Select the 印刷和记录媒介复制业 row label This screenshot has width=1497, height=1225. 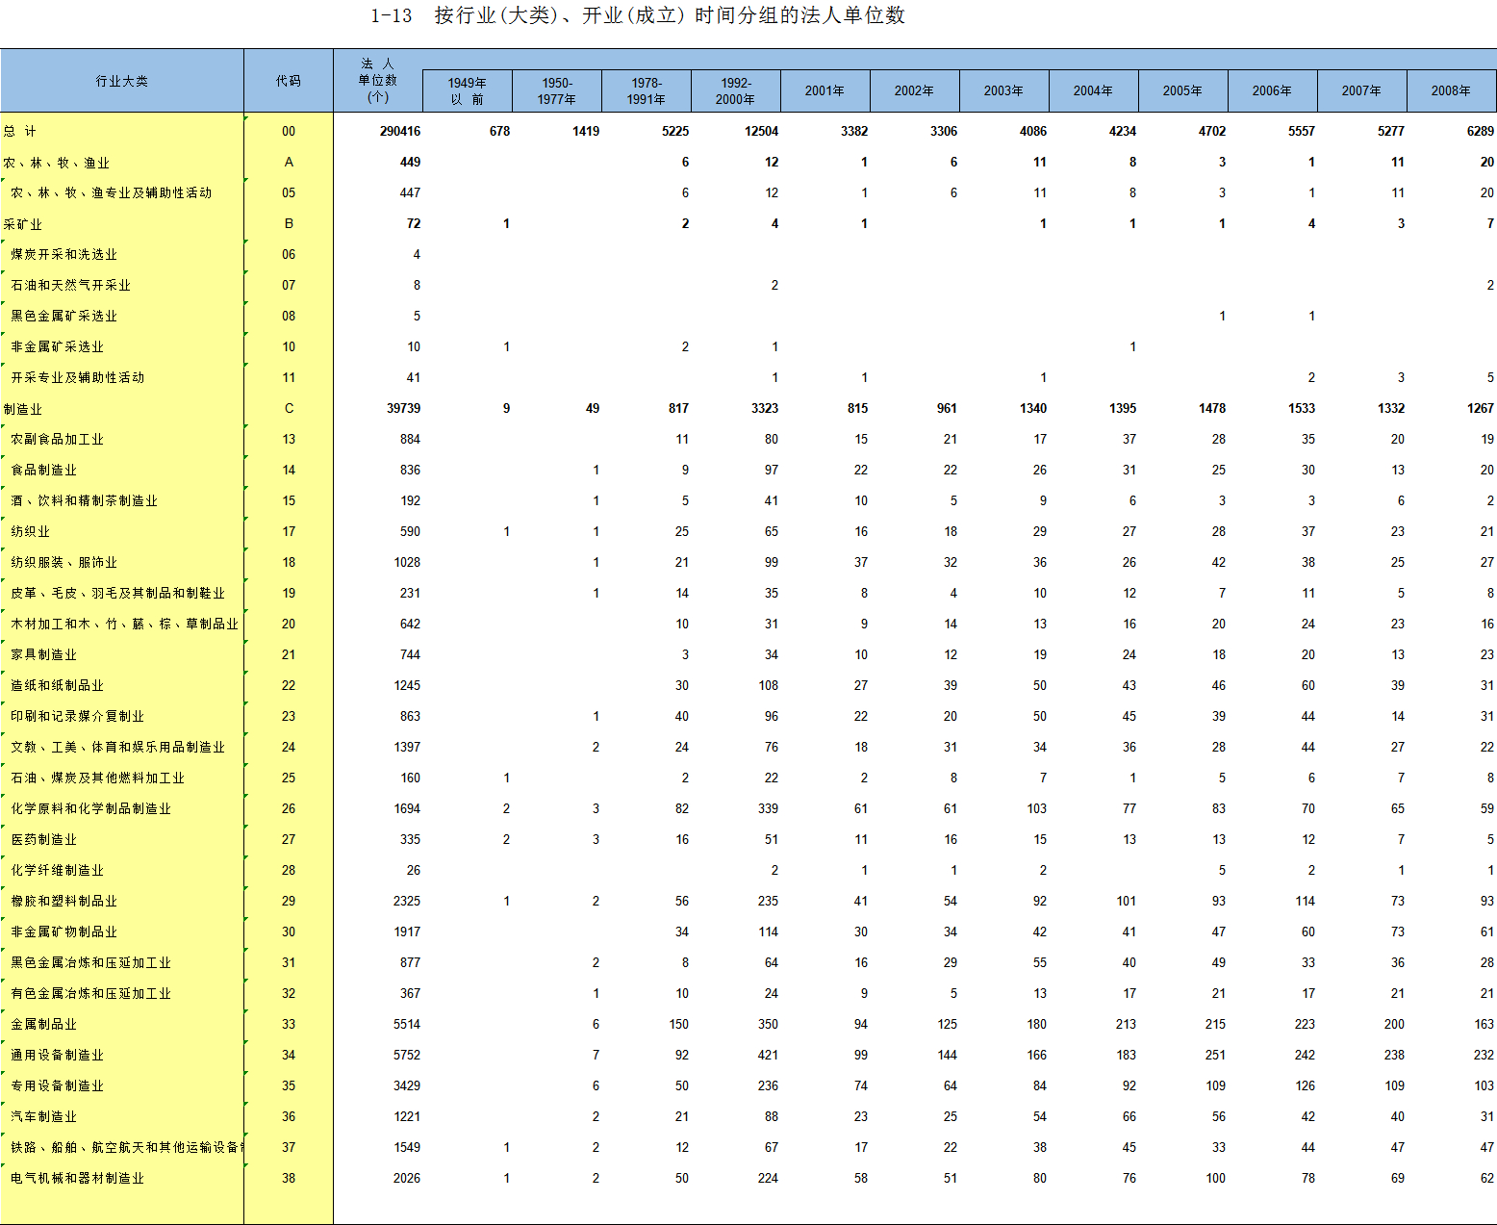[78, 717]
